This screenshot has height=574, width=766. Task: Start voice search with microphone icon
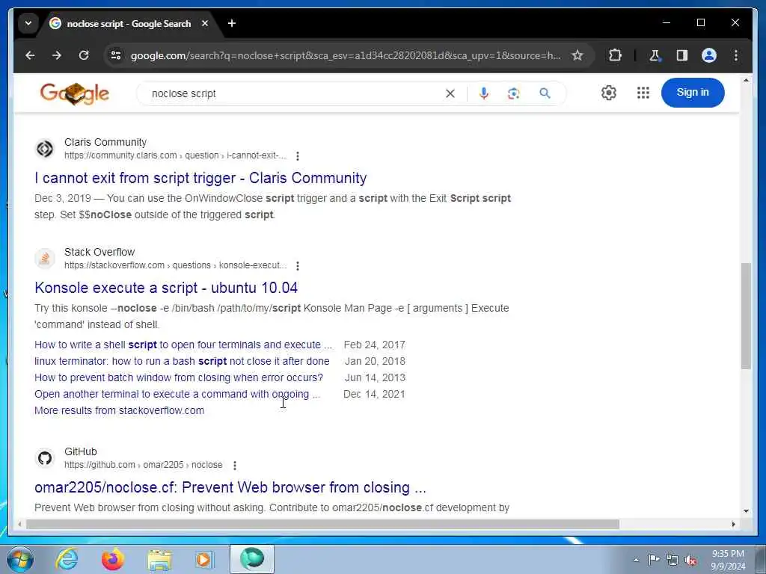484,93
